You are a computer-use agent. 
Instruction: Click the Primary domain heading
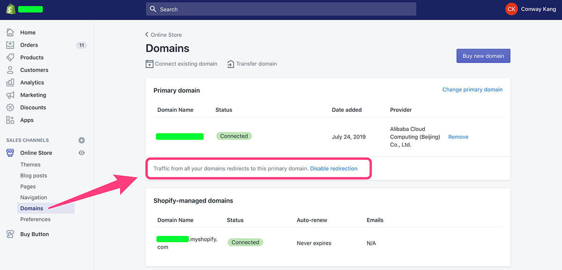[x=177, y=90]
